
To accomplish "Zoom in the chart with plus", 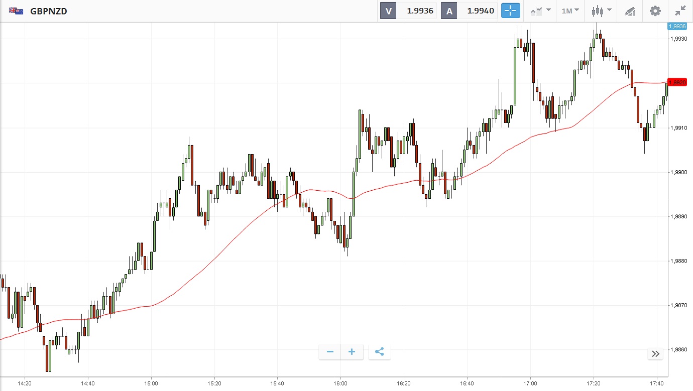I will click(352, 352).
